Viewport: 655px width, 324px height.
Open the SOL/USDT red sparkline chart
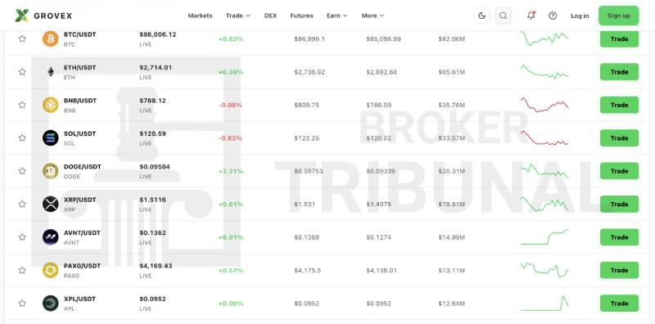544,137
